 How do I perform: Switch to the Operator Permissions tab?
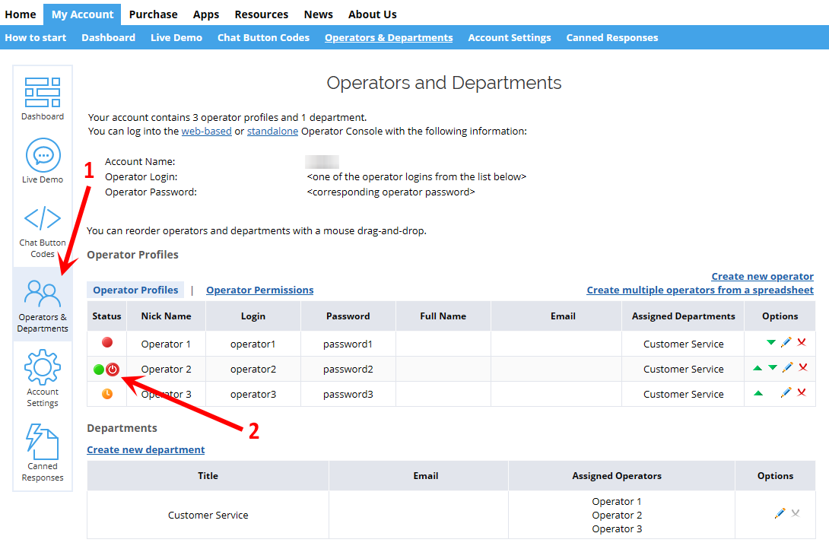coord(259,290)
